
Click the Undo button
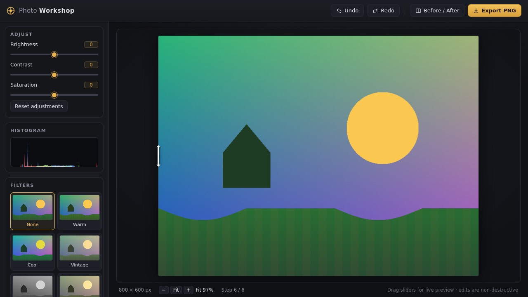click(x=347, y=11)
